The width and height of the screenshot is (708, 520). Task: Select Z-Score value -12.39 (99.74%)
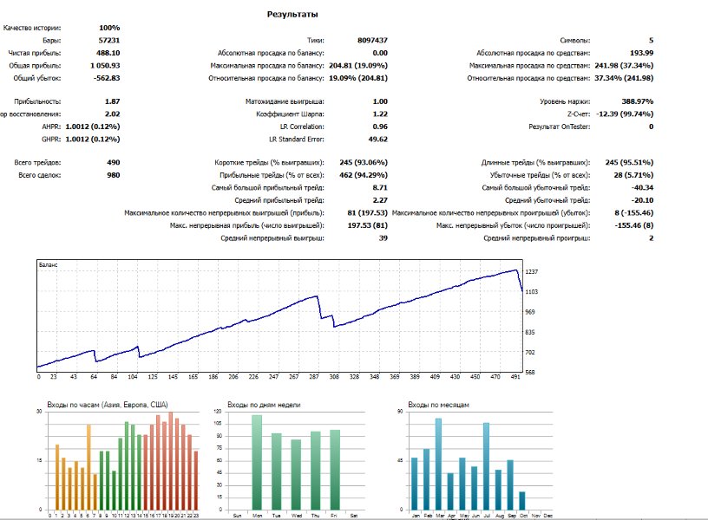click(625, 114)
